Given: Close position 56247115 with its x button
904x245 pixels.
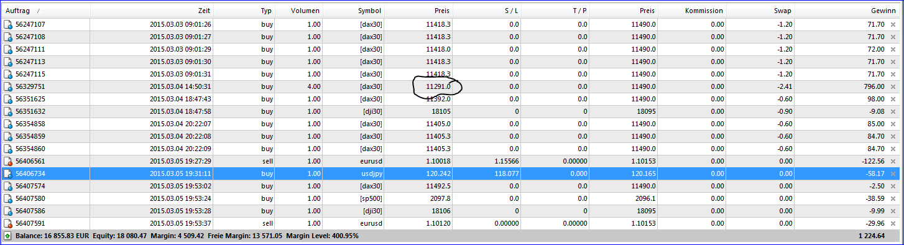Looking at the screenshot, I should [893, 74].
